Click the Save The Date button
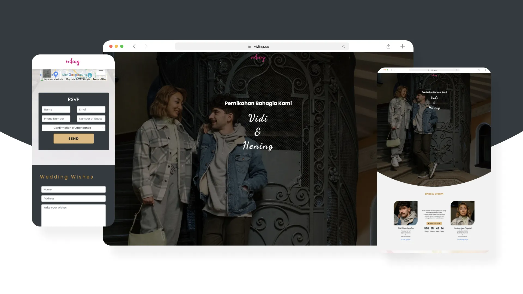This screenshot has width=523, height=294. (x=434, y=223)
